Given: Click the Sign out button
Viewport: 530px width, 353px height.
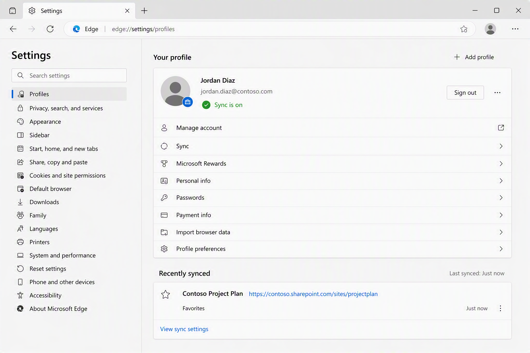Looking at the screenshot, I should [x=465, y=92].
